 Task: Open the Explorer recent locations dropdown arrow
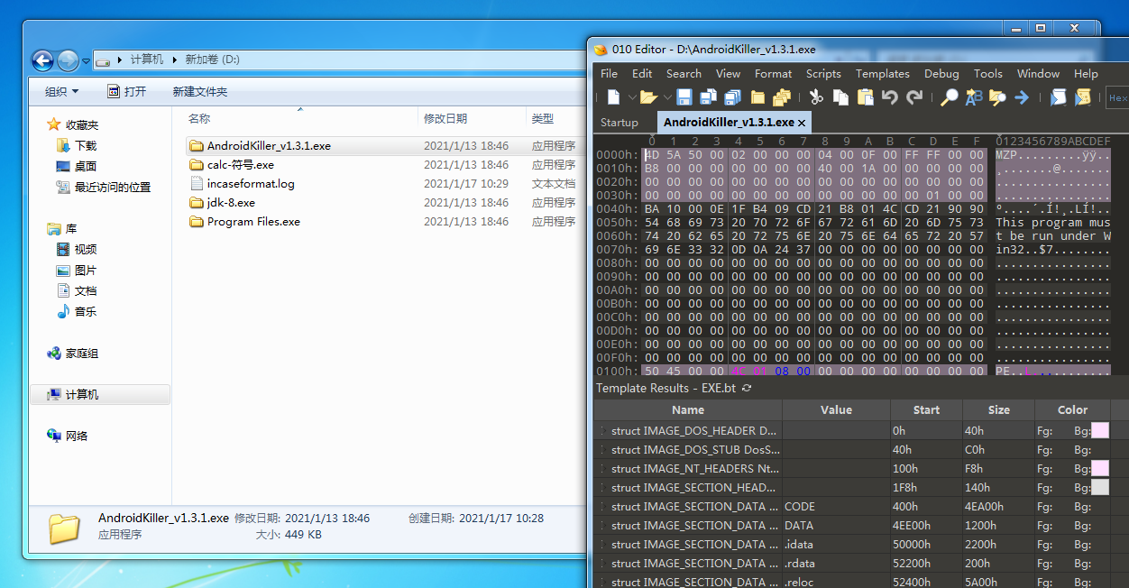(87, 61)
